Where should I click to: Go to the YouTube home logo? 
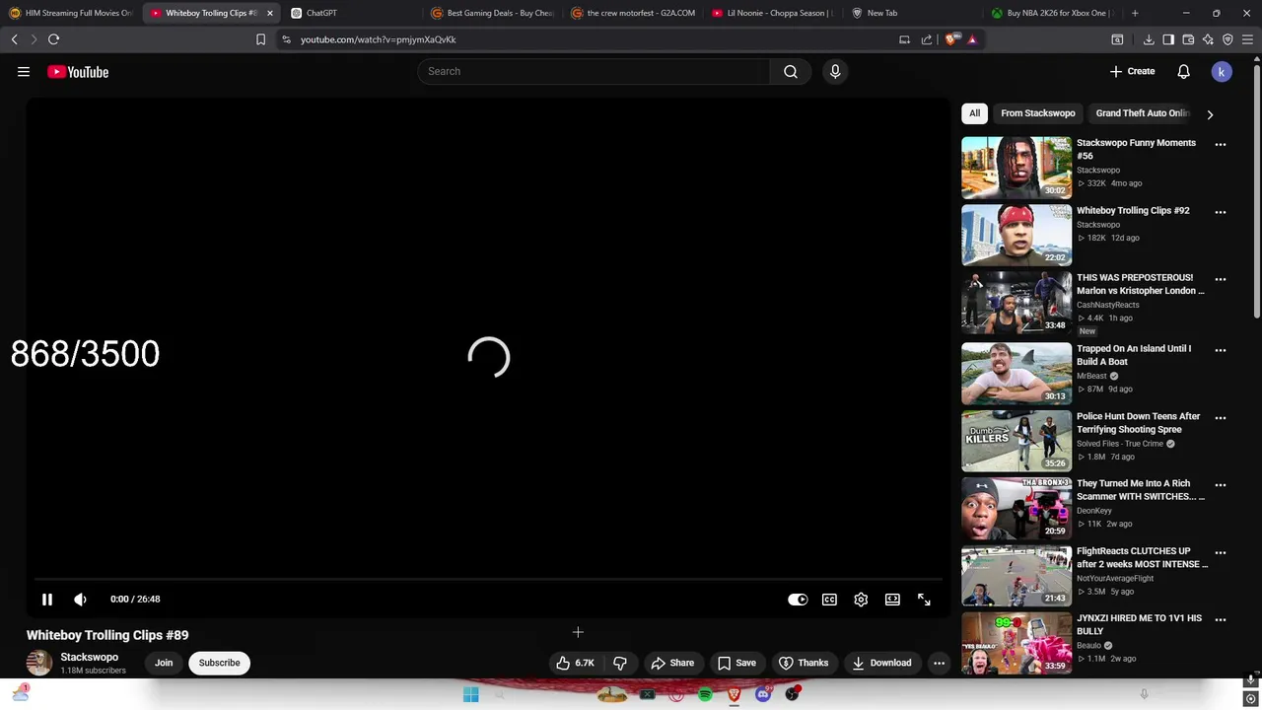pos(78,71)
